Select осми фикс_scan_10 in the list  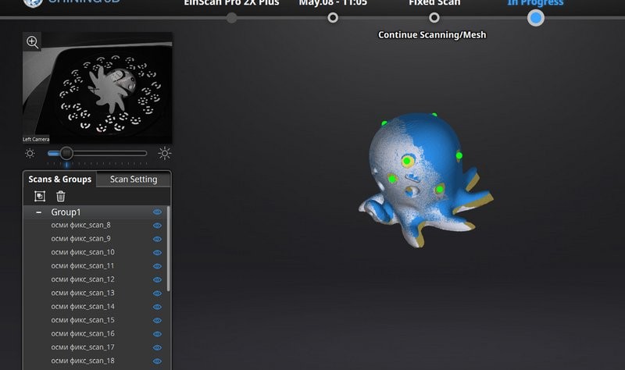click(x=83, y=252)
